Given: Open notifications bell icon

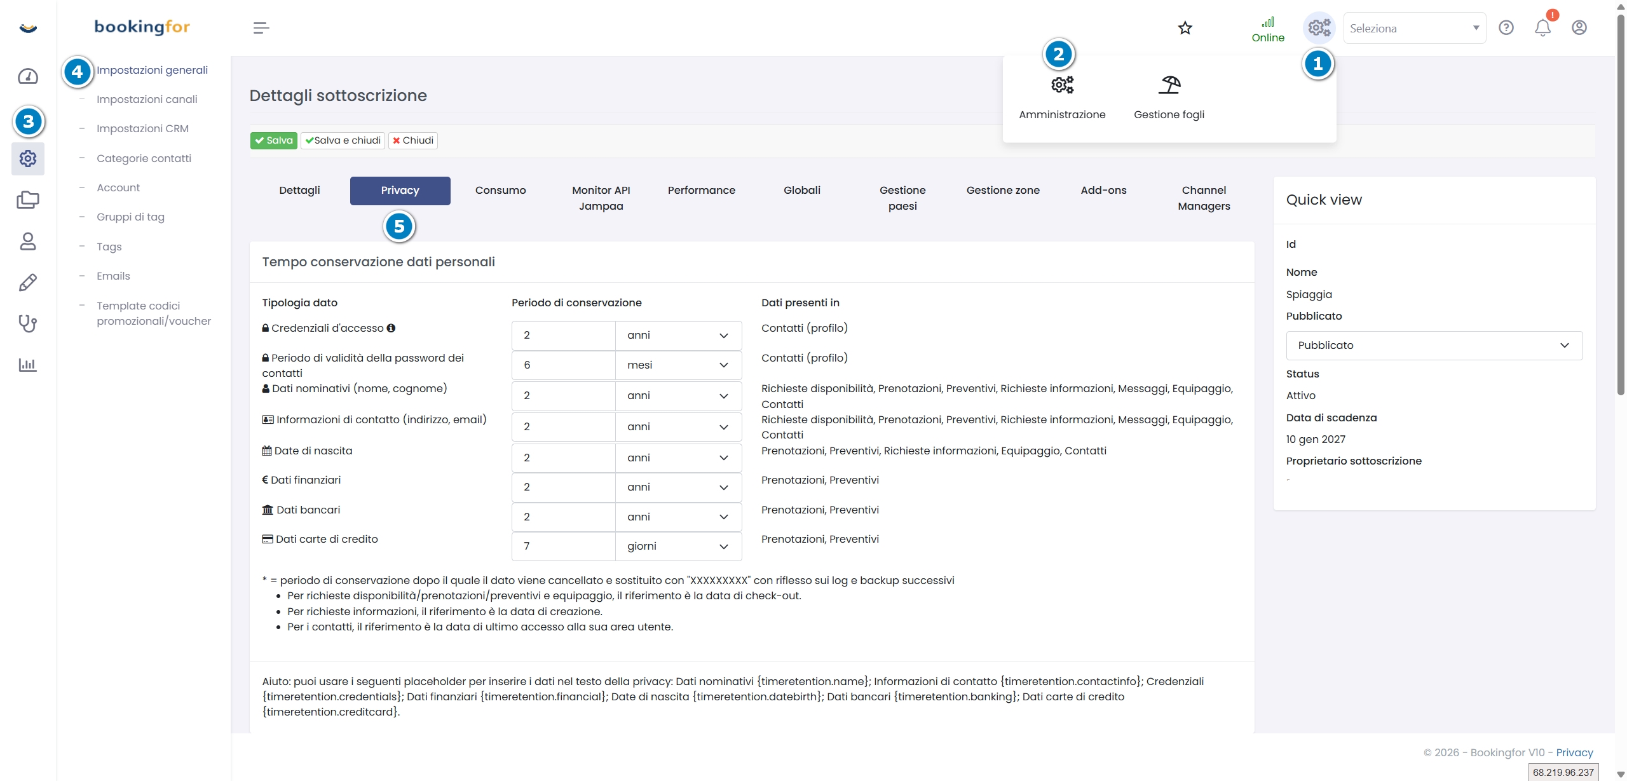Looking at the screenshot, I should pos(1542,28).
